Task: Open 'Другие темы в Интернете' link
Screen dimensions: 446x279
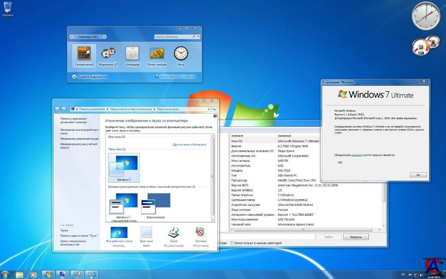Action: point(189,144)
